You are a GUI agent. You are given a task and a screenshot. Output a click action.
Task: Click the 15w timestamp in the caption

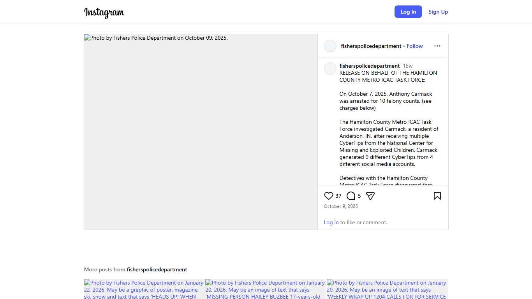pyautogui.click(x=408, y=66)
